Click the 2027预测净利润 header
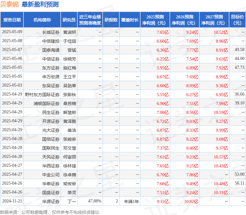This screenshot has width=246, height=215. click(214, 20)
